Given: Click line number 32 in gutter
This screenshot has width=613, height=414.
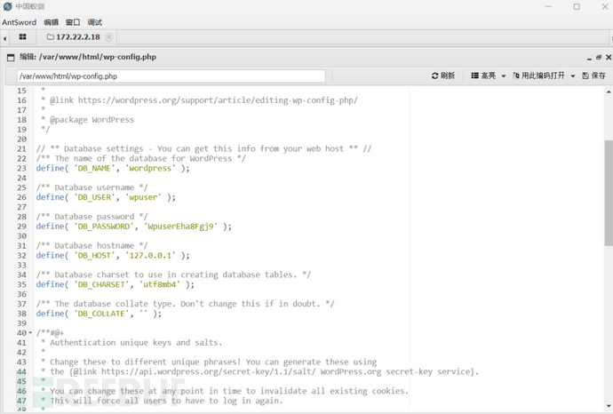Looking at the screenshot, I should point(21,255).
